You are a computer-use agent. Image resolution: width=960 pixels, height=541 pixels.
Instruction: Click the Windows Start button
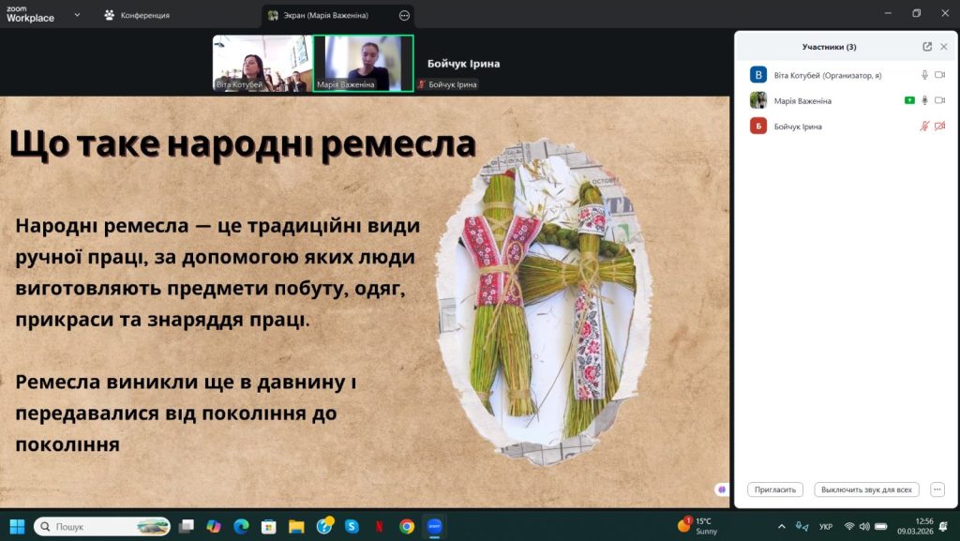pos(17,526)
